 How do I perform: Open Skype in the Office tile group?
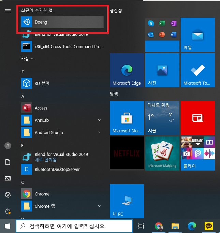tap(151, 23)
